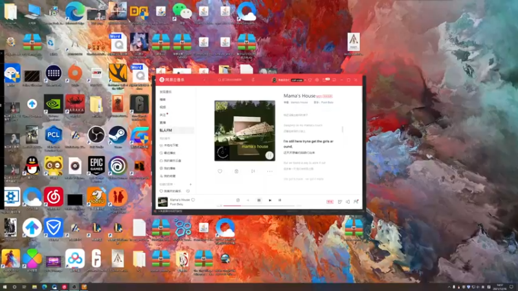Click the lyrics panel scrollbar
This screenshot has width=518, height=291.
[x=343, y=129]
